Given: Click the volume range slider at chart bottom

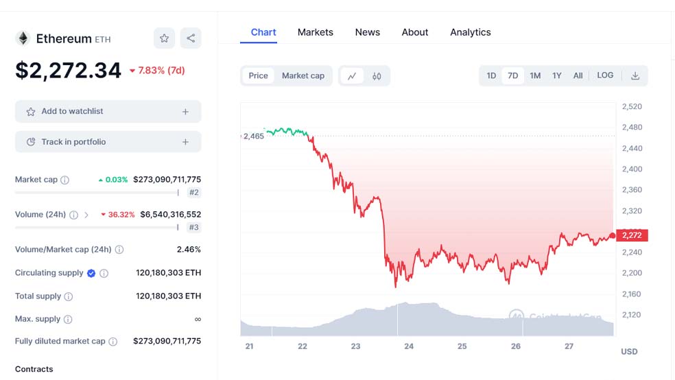Looking at the screenshot, I should [427, 320].
